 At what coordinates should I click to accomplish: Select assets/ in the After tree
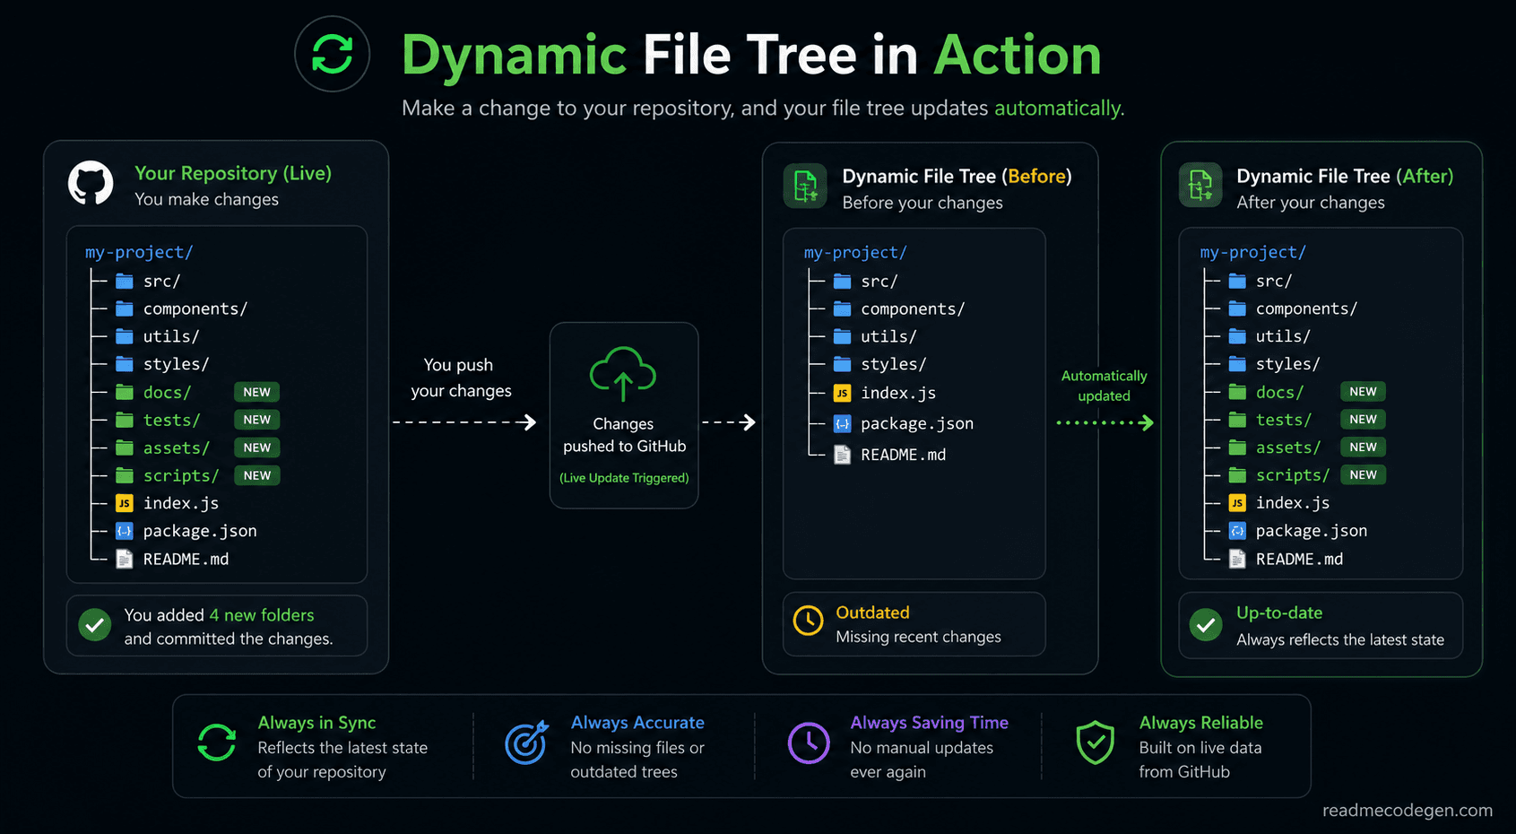pyautogui.click(x=1288, y=447)
